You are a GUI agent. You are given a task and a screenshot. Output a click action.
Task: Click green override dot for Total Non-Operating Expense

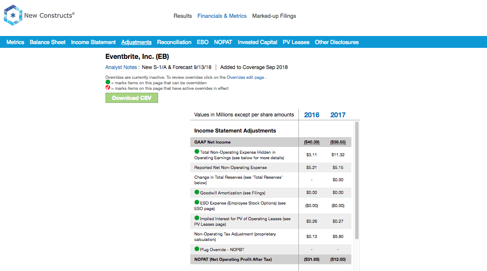(x=197, y=152)
